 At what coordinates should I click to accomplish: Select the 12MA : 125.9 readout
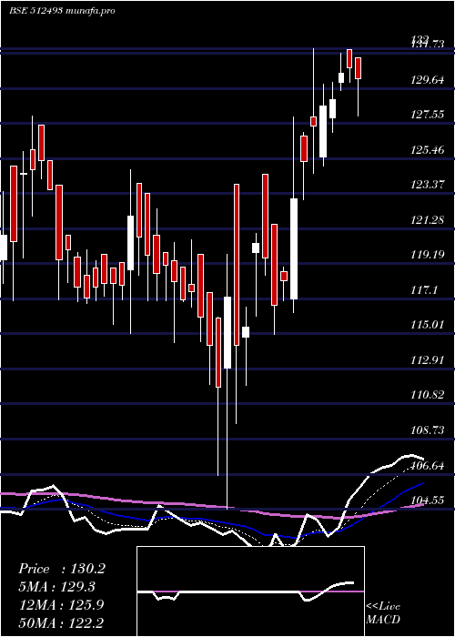pyautogui.click(x=62, y=605)
